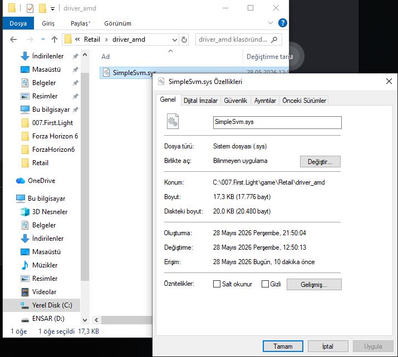
Task: Click the horizontal scrollbar left arrow
Action: coord(96,320)
